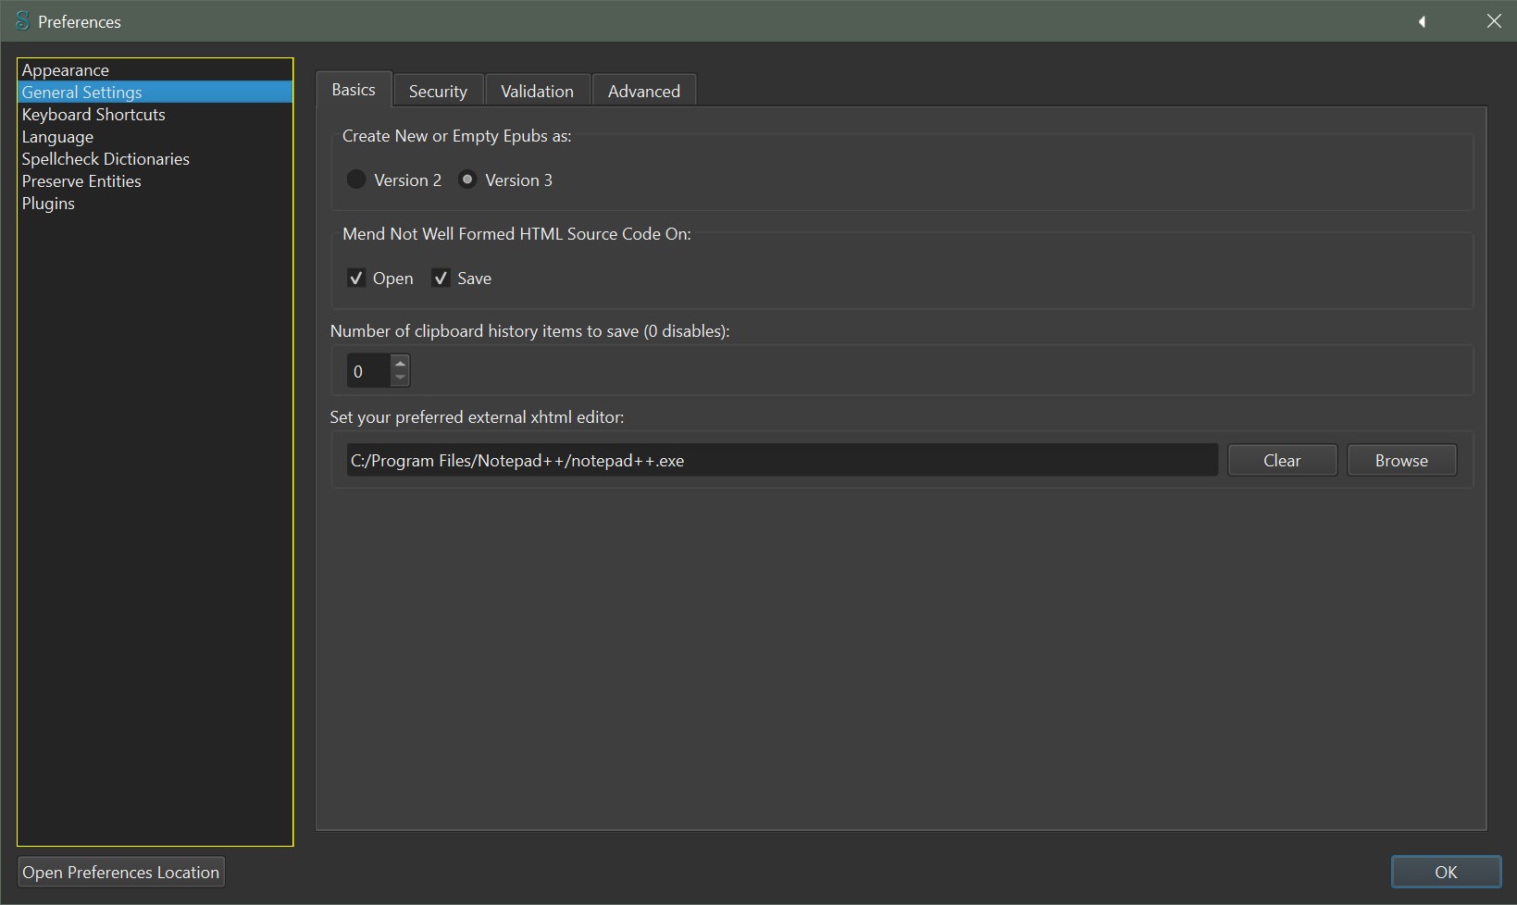1517x905 pixels.
Task: Switch to the Security tab
Action: [x=438, y=91]
